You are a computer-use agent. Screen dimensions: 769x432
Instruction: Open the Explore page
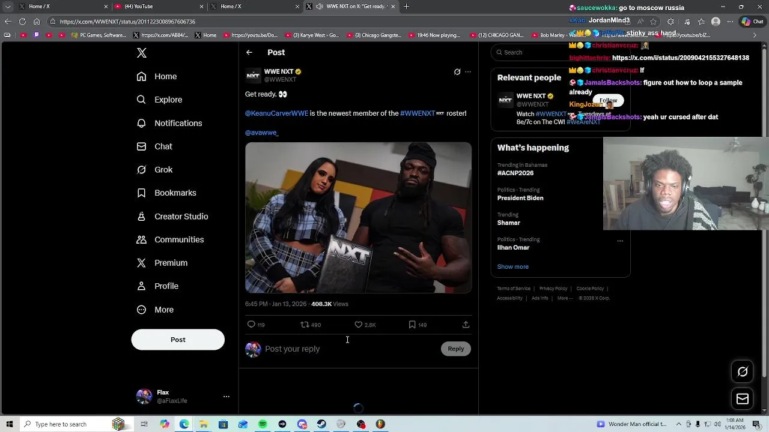tap(159, 100)
